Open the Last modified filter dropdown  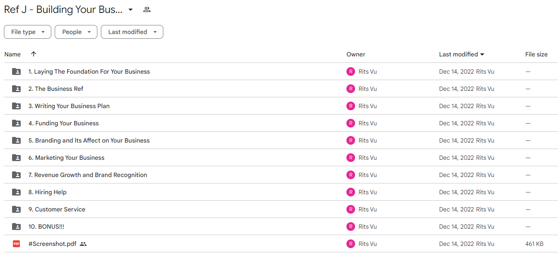(132, 32)
